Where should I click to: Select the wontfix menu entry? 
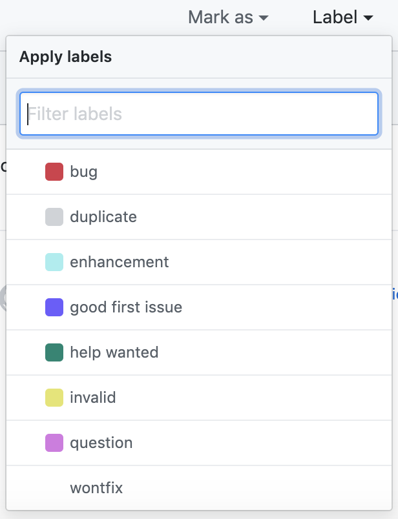96,488
